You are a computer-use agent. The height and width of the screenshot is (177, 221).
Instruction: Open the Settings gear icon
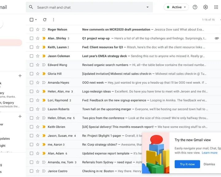click(205, 7)
